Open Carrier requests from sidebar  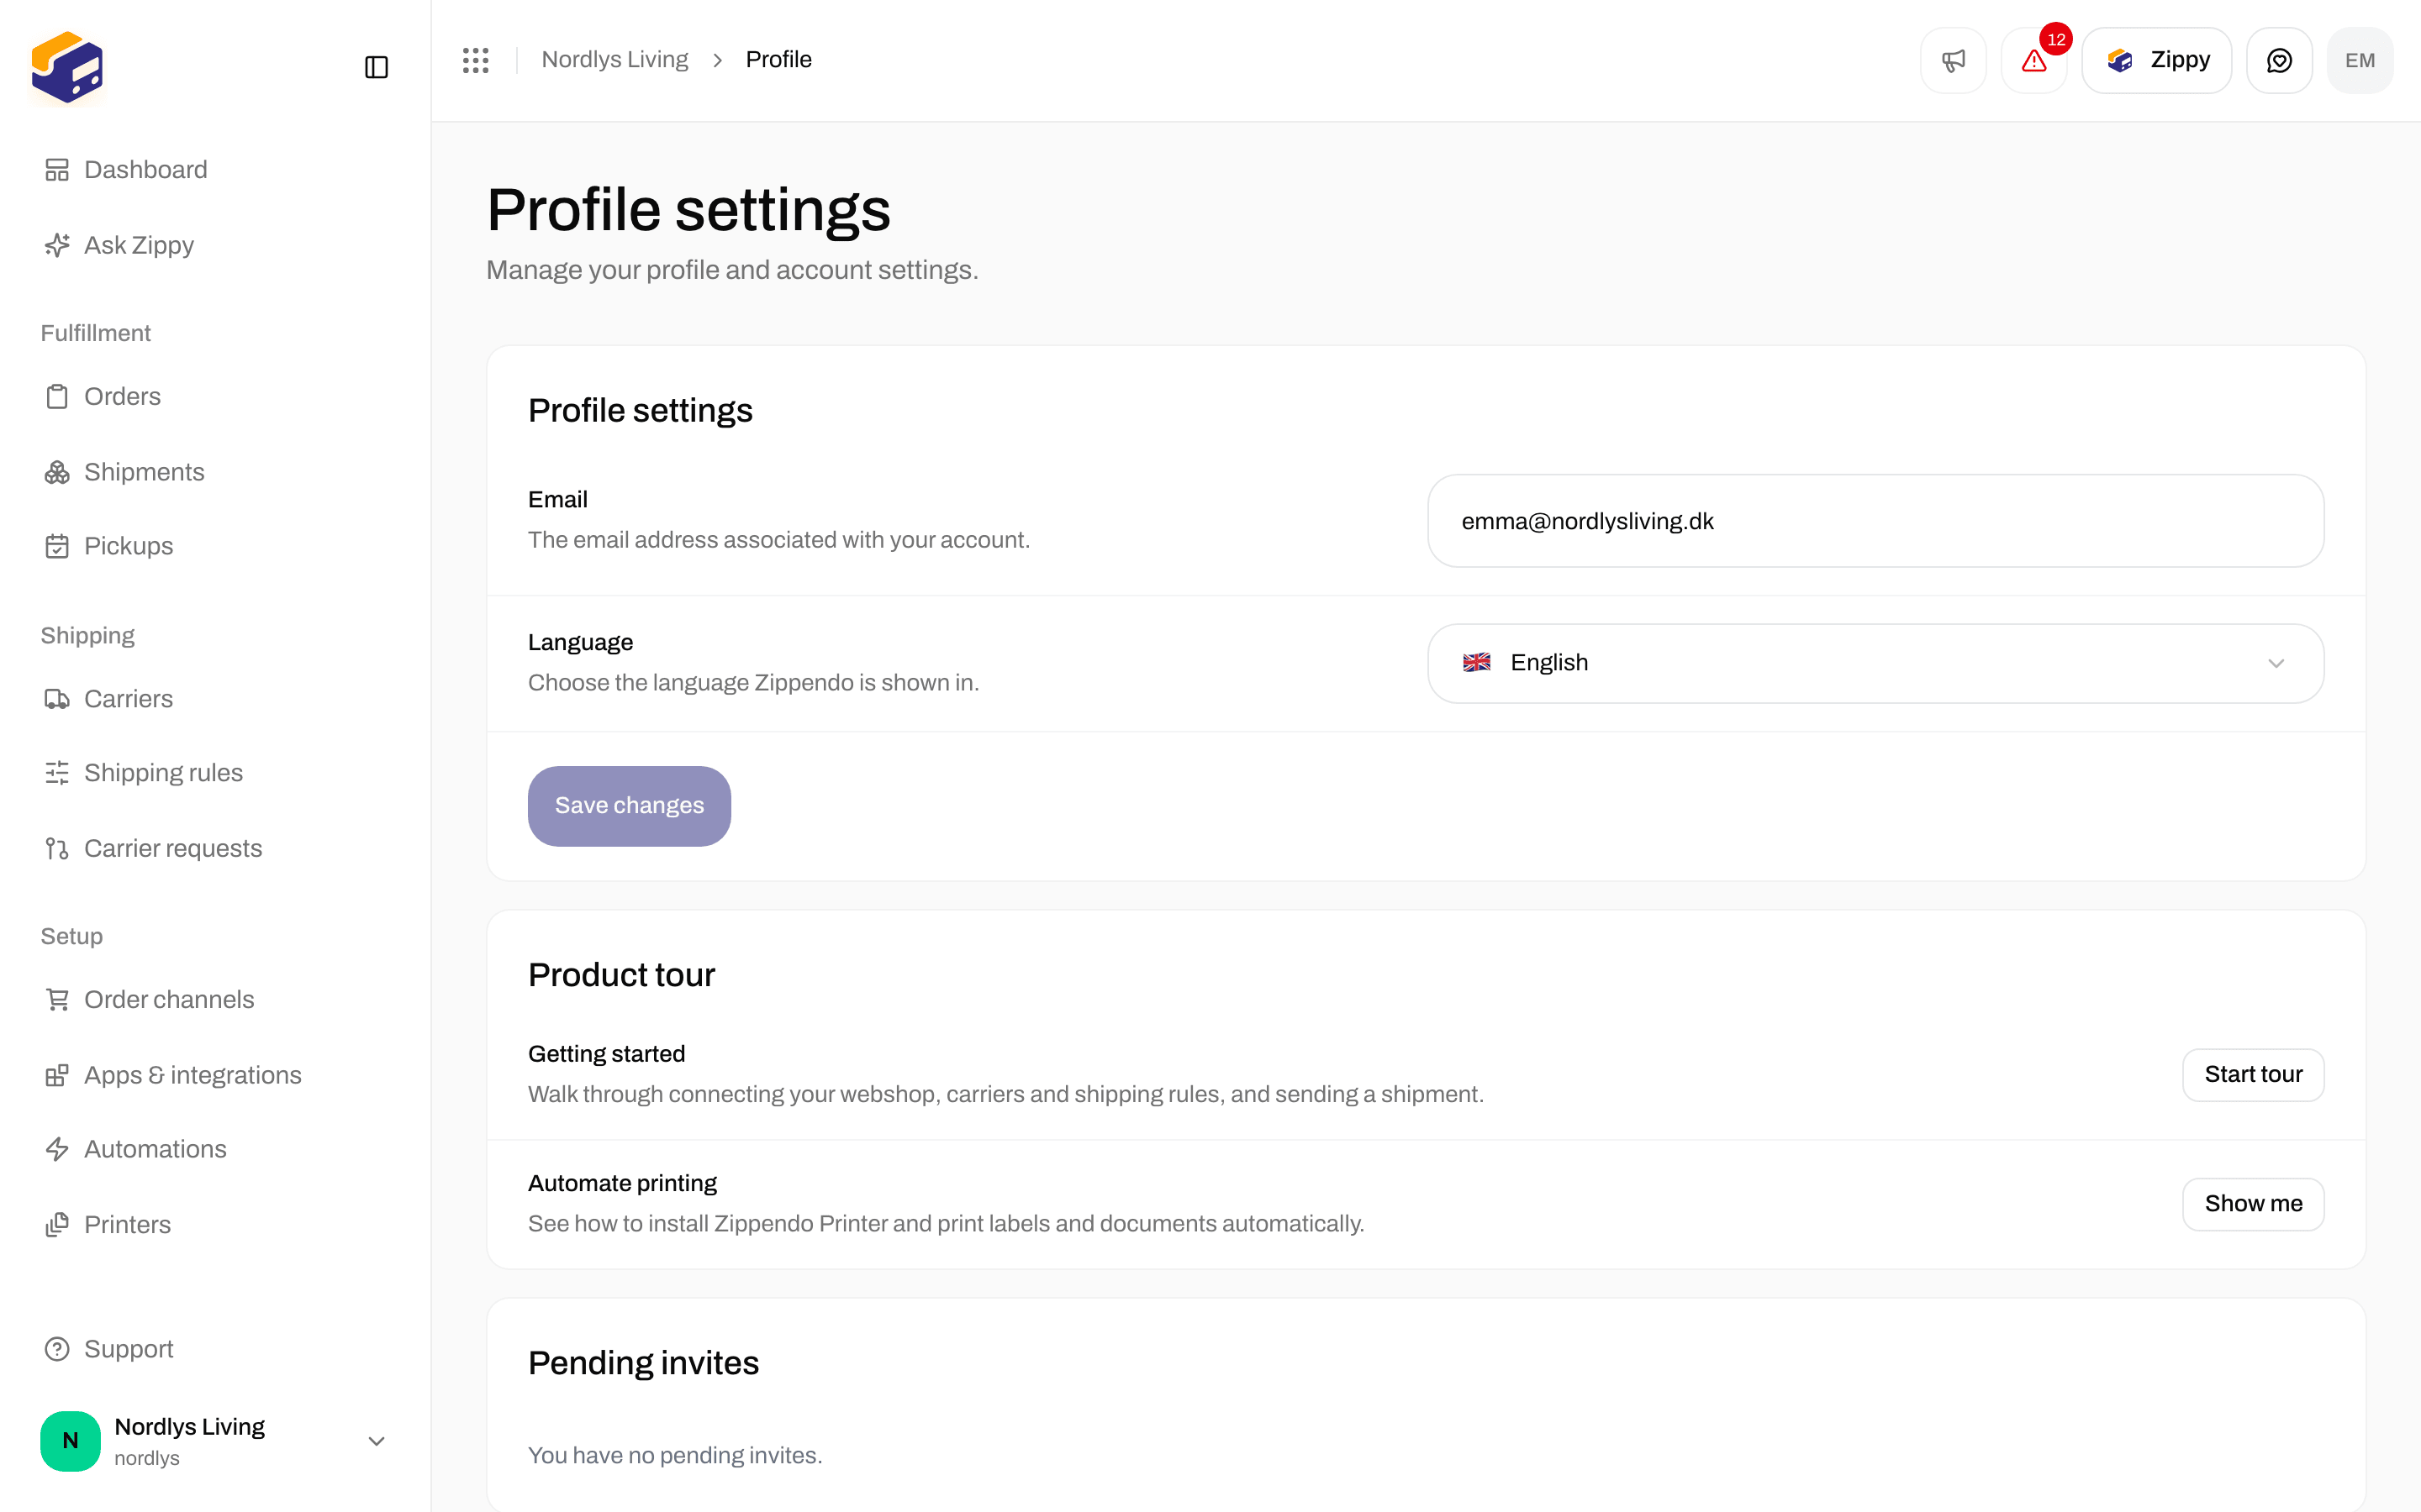click(173, 849)
